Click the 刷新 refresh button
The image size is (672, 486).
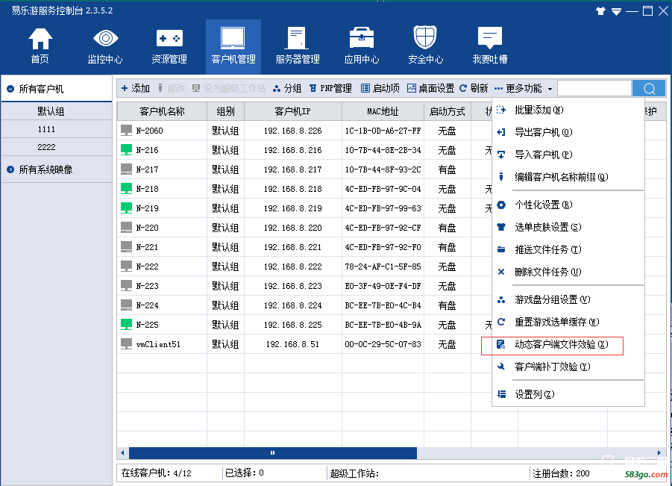[x=474, y=88]
